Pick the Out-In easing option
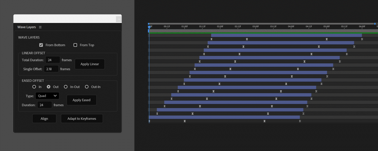This screenshot has height=151, width=378. pyautogui.click(x=87, y=87)
